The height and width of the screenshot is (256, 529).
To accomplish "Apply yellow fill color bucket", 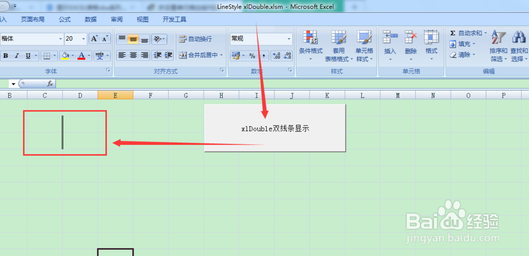I will click(x=66, y=56).
